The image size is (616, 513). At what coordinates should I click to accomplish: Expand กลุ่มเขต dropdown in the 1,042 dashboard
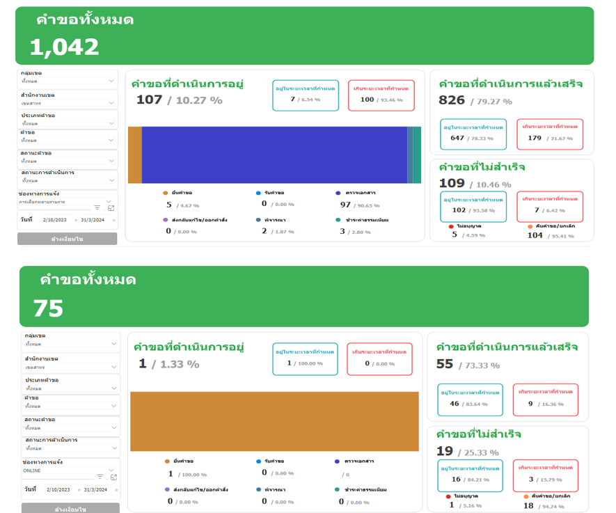tap(111, 81)
